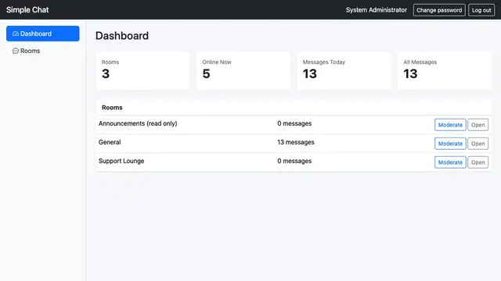Select the General room name
The width and height of the screenshot is (501, 281).
click(110, 142)
